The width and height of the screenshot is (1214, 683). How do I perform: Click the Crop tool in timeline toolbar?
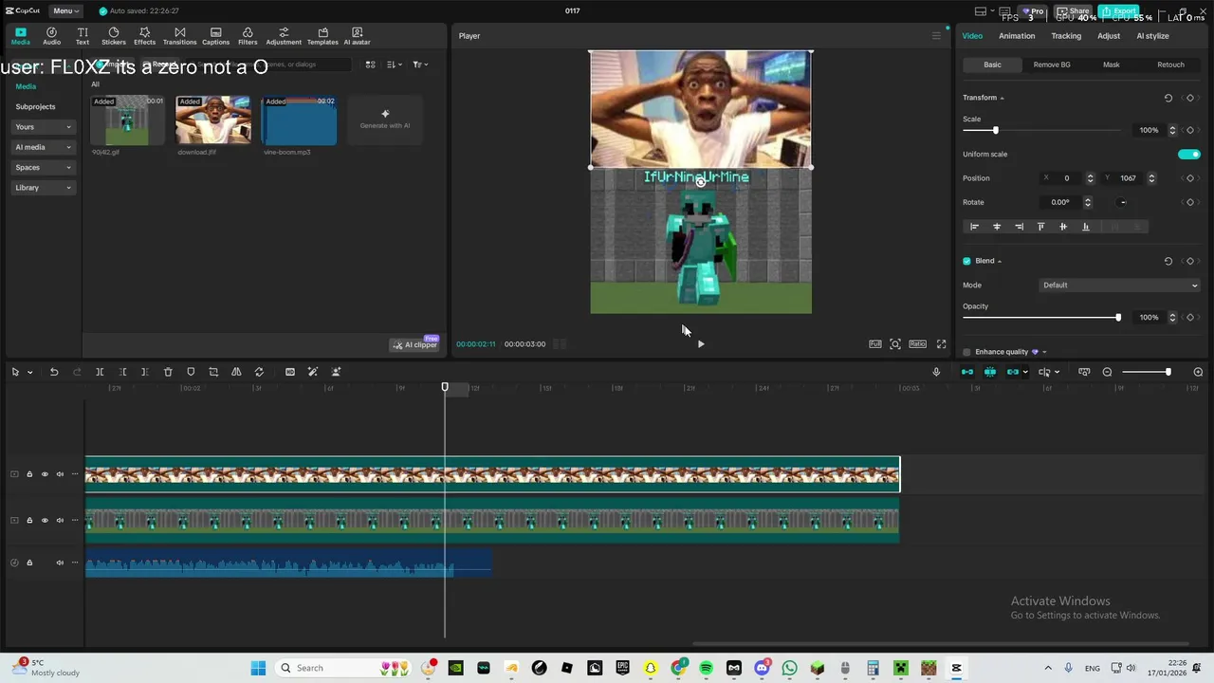(213, 372)
